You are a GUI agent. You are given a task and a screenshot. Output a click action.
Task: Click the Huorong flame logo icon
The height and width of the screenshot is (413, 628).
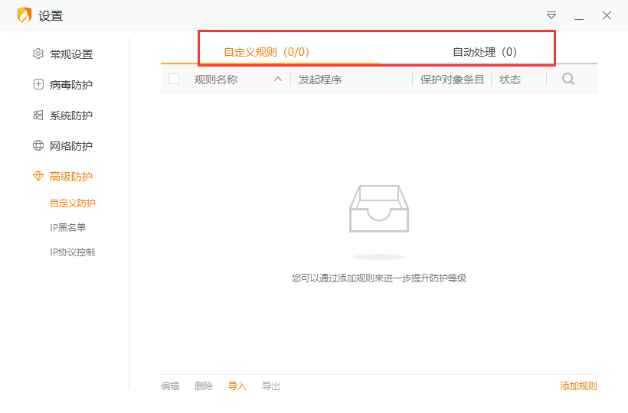click(x=25, y=15)
